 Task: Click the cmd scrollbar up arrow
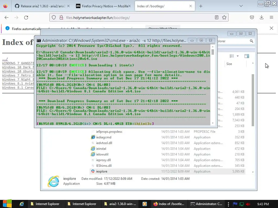(x=213, y=47)
